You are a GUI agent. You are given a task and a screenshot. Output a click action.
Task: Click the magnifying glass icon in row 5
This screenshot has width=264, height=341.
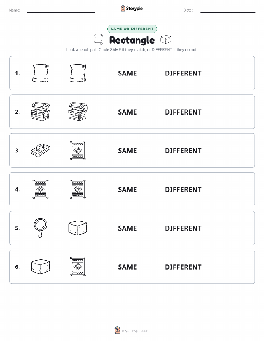(x=41, y=228)
